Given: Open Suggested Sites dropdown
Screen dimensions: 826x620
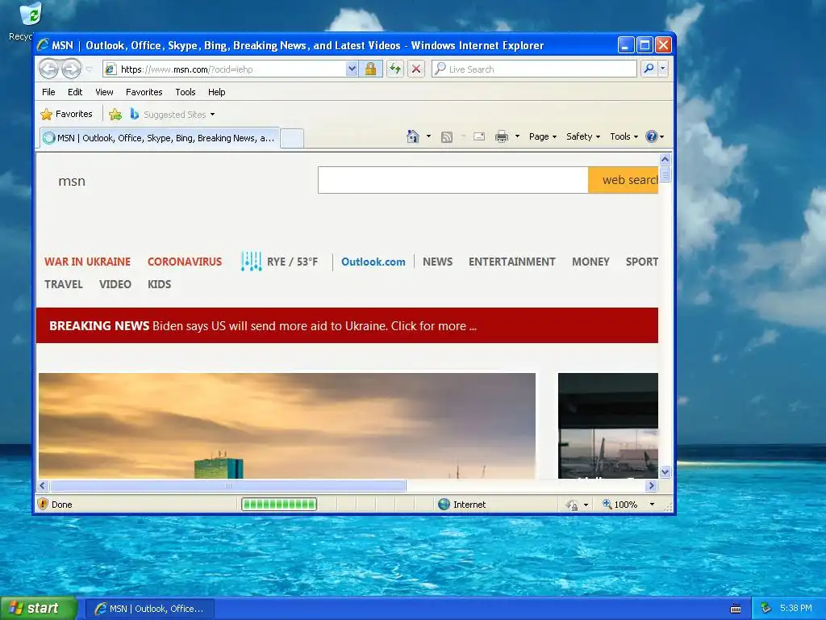Looking at the screenshot, I should (173, 114).
